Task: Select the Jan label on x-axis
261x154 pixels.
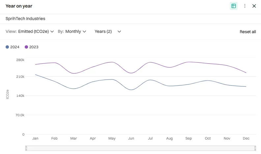Action: click(35, 139)
